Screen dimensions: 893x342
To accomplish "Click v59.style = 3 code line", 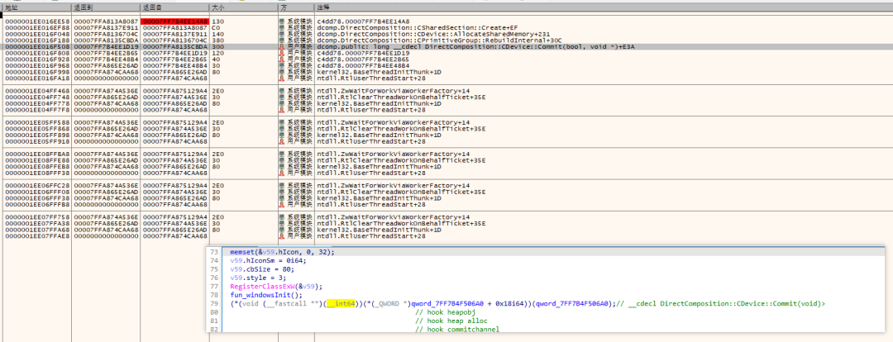I will [257, 278].
